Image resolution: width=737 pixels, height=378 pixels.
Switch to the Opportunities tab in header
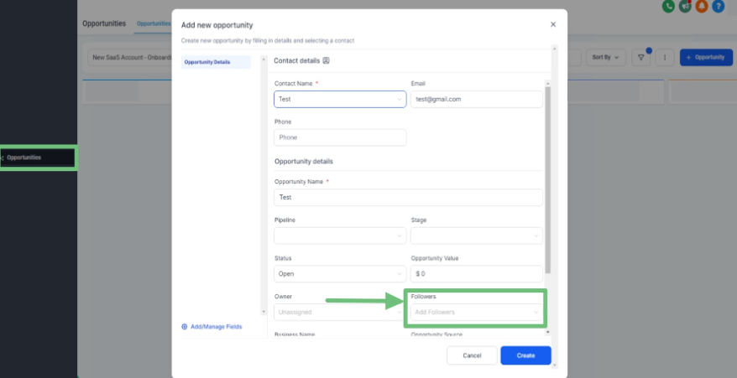coord(154,23)
